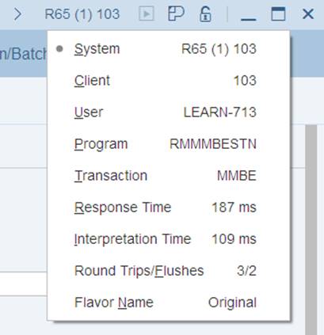The width and height of the screenshot is (324, 335).
Task: Click the selected bullet beside System
Action: click(60, 48)
